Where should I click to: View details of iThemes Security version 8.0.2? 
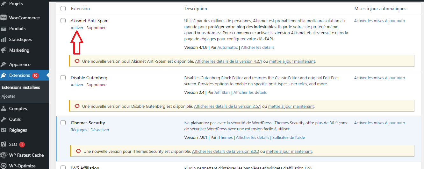tap(226, 151)
